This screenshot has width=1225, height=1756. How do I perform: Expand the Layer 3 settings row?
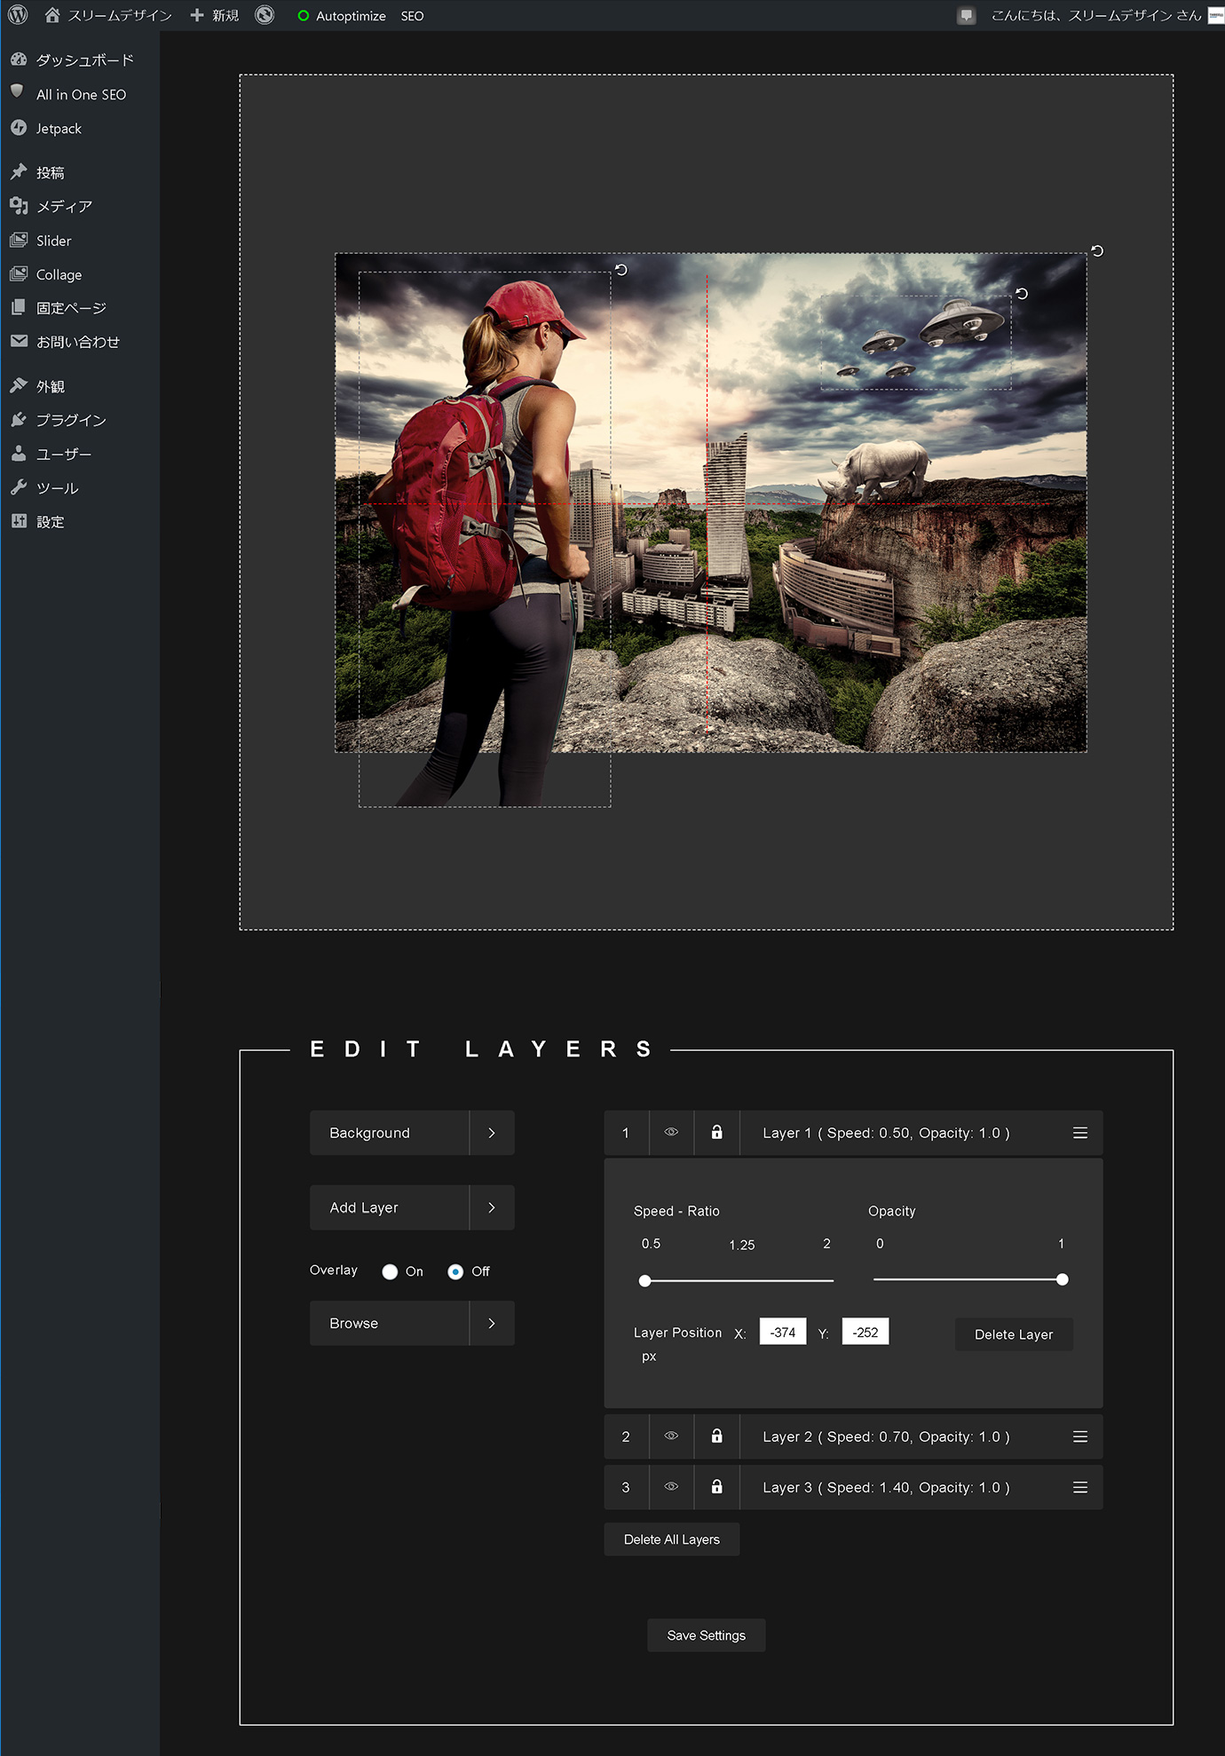click(x=885, y=1487)
